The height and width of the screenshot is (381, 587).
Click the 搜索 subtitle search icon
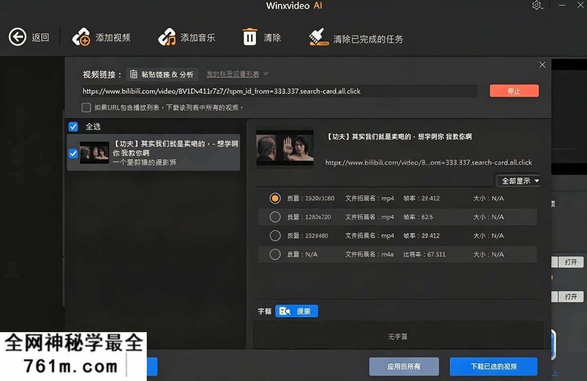tap(285, 311)
